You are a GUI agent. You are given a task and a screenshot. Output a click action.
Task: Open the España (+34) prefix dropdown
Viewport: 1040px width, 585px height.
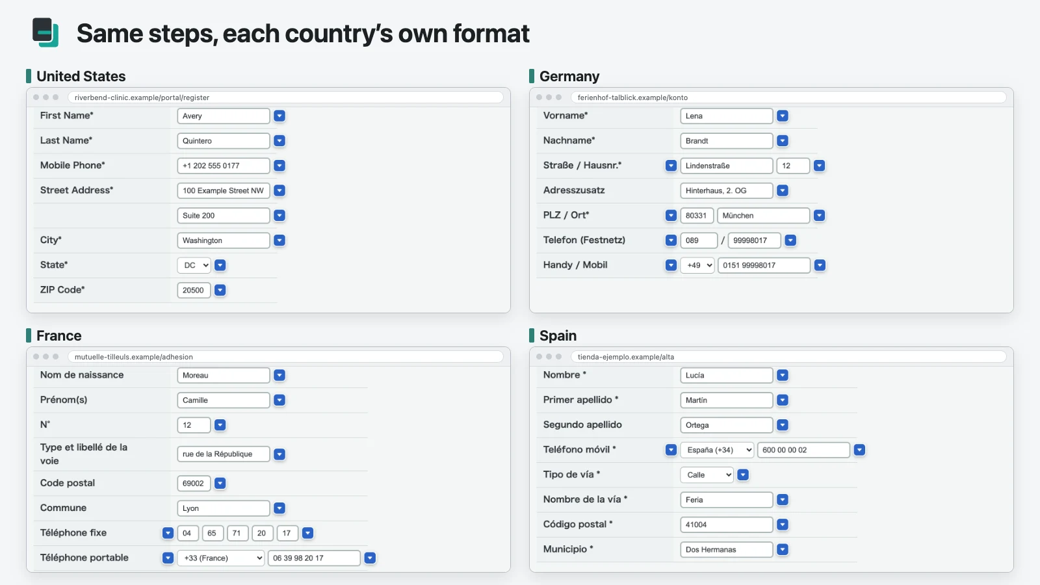point(718,450)
